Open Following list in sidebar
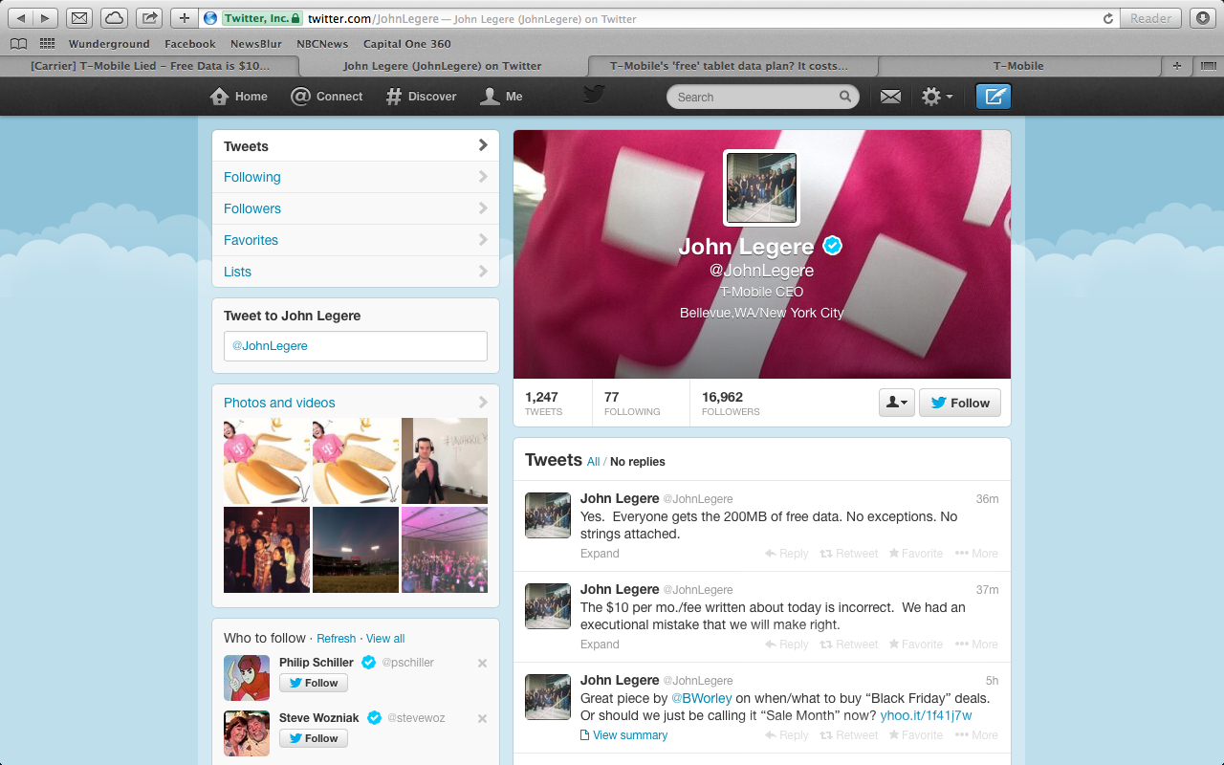The image size is (1224, 765). (x=356, y=177)
